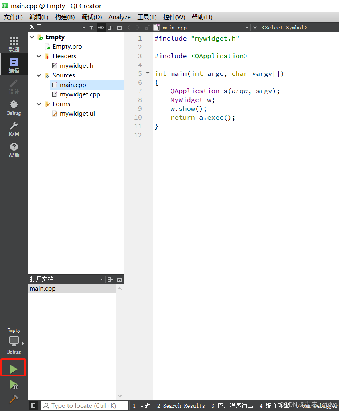Image resolution: width=339 pixels, height=411 pixels.
Task: Collapse the Headers folder
Action: (x=39, y=56)
